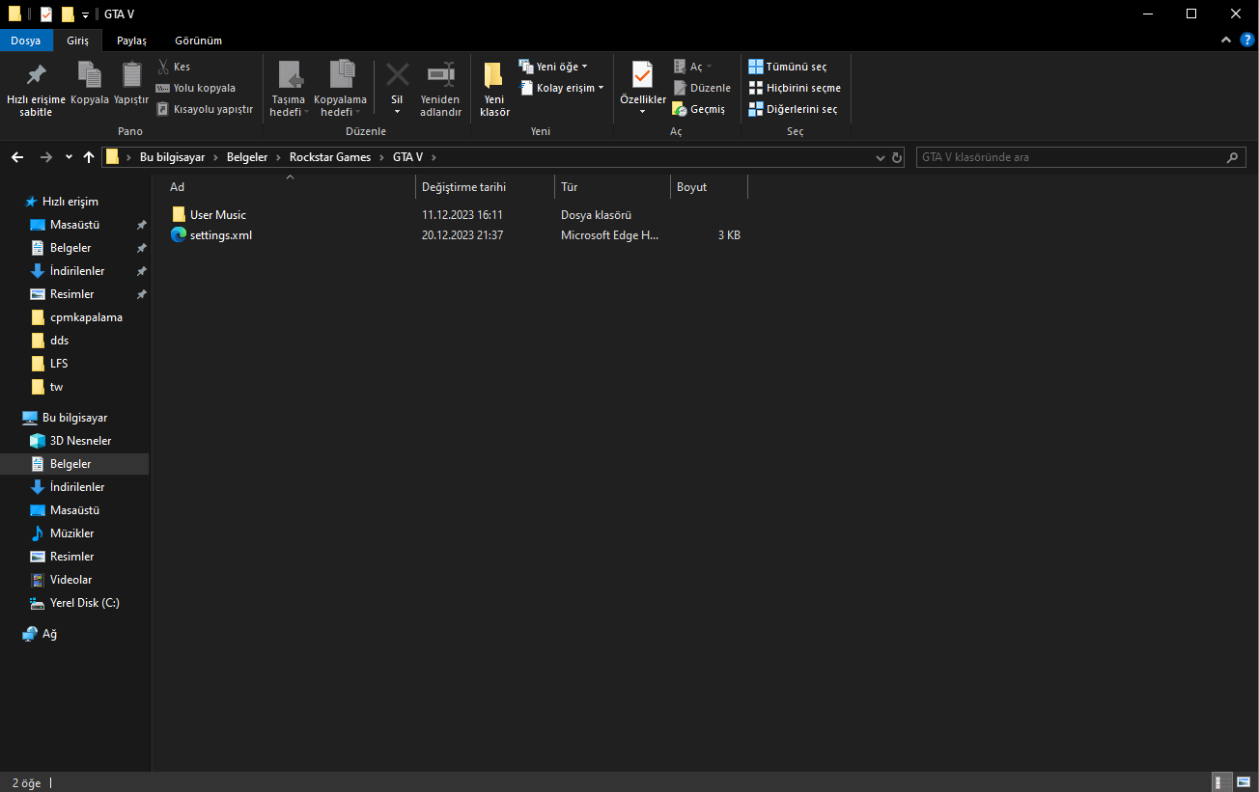Viewport: 1259px width, 792px height.
Task: Sort by the Boyut column header
Action: (710, 187)
